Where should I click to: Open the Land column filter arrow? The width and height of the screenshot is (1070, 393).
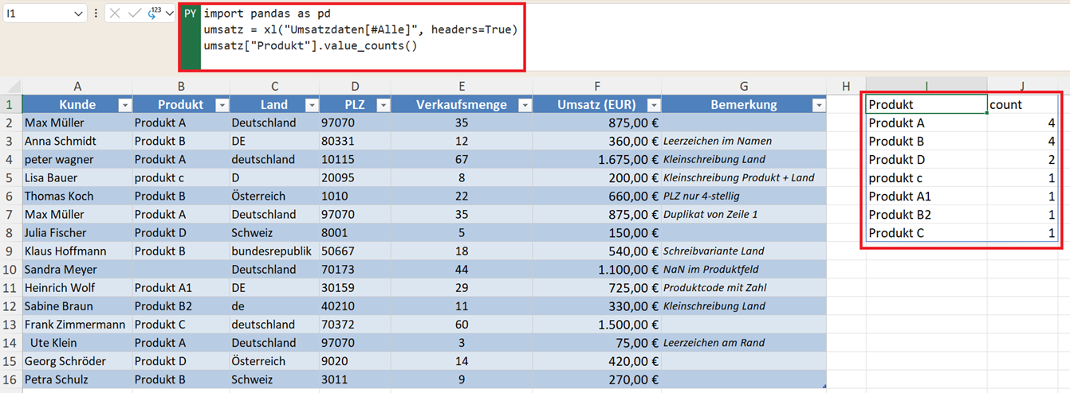point(312,105)
